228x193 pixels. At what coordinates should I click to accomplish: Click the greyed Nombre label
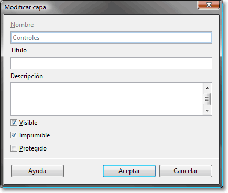click(22, 25)
